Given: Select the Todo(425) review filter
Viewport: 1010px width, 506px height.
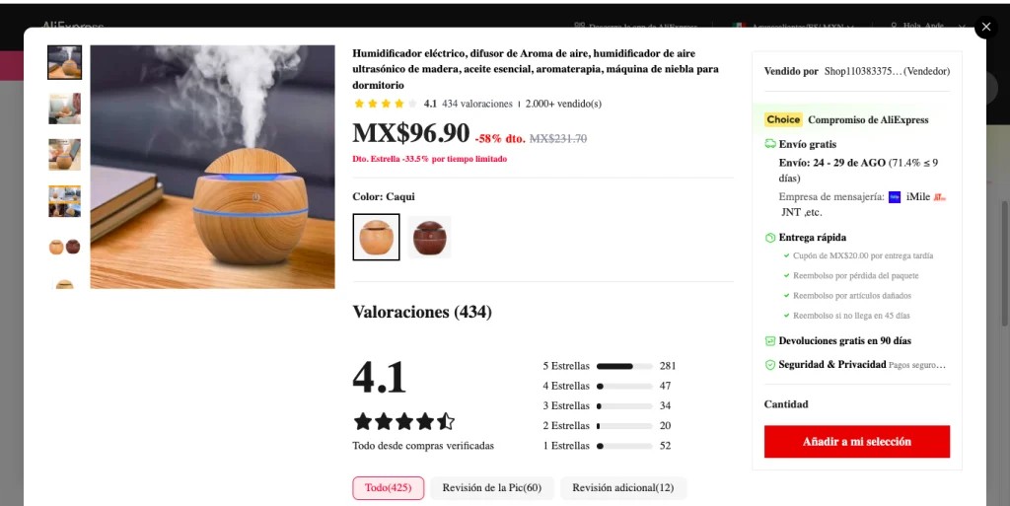Looking at the screenshot, I should pos(389,488).
